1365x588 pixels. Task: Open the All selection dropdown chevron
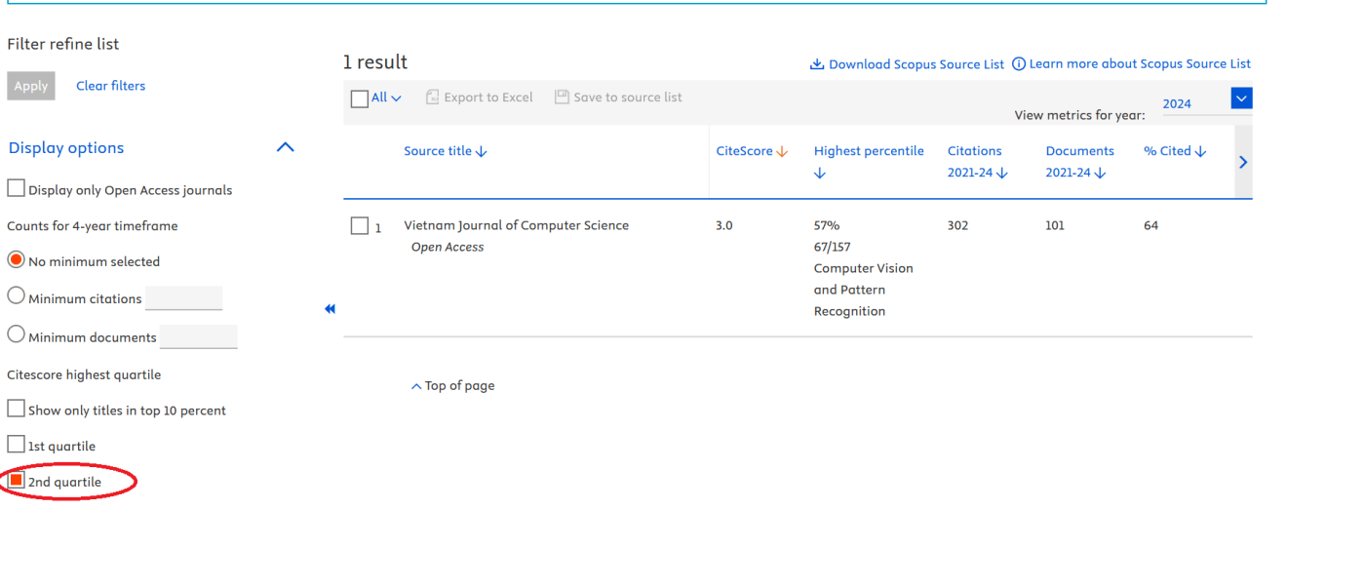click(396, 98)
